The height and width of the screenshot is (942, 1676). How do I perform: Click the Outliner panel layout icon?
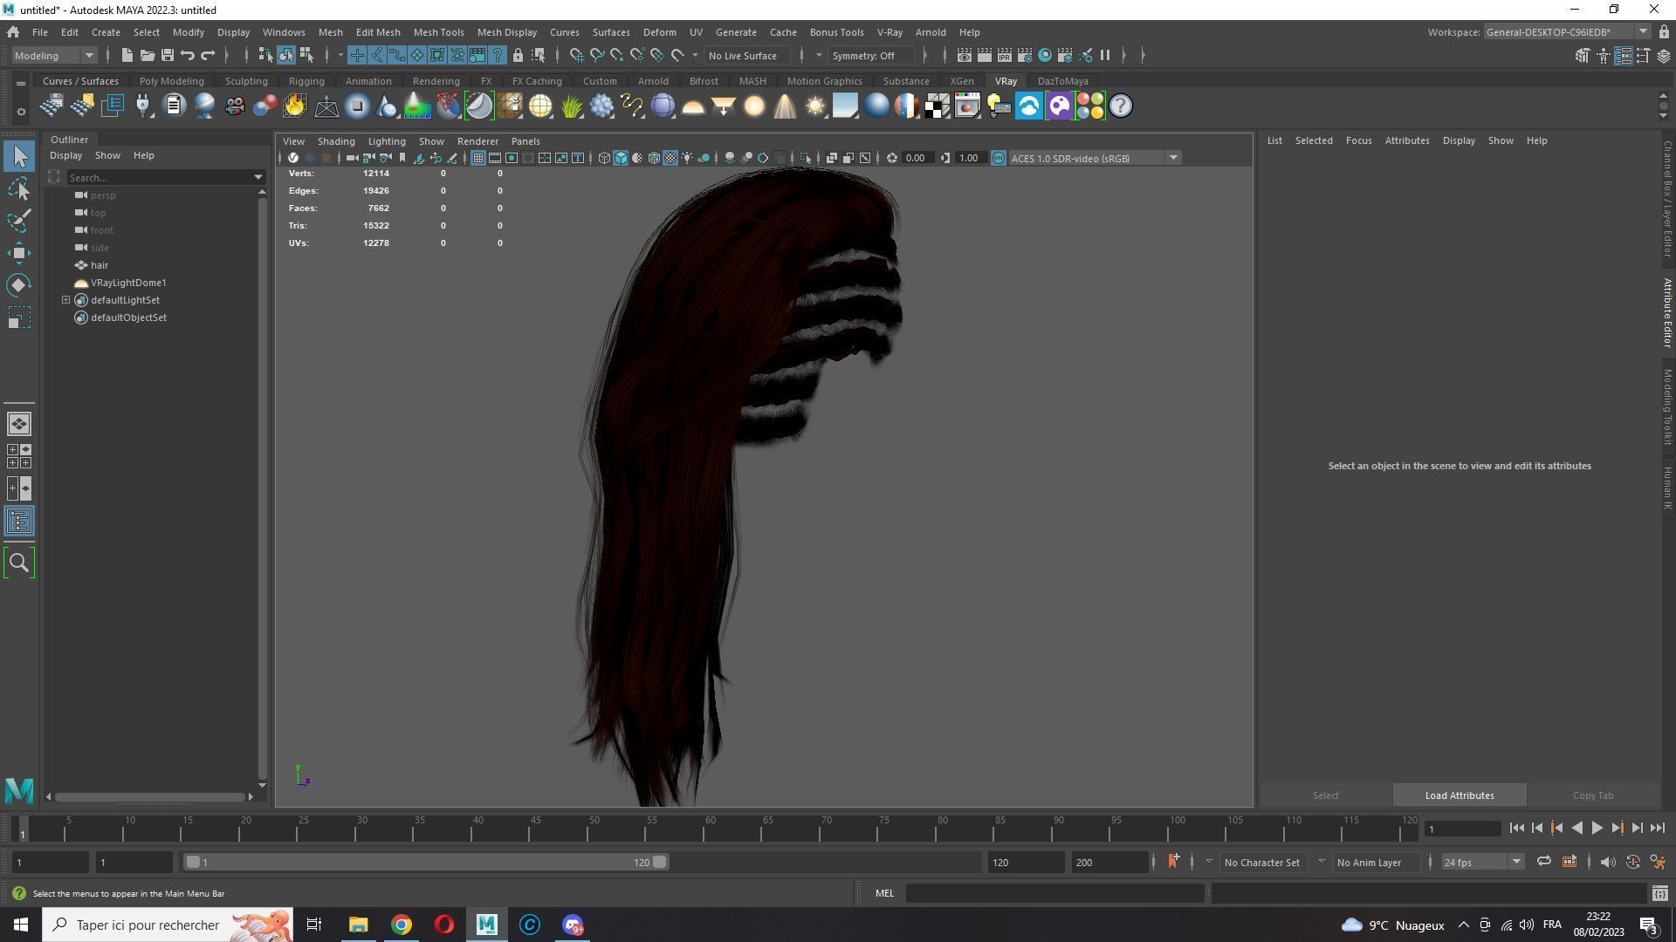click(19, 522)
